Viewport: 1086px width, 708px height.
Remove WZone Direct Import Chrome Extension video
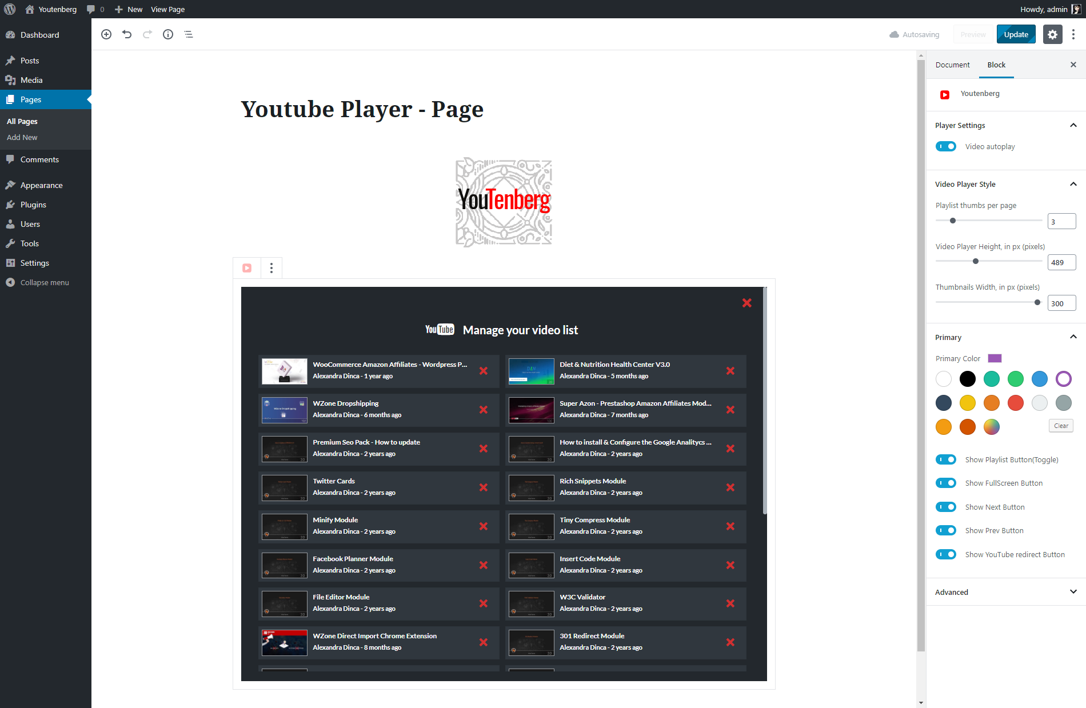click(x=484, y=642)
